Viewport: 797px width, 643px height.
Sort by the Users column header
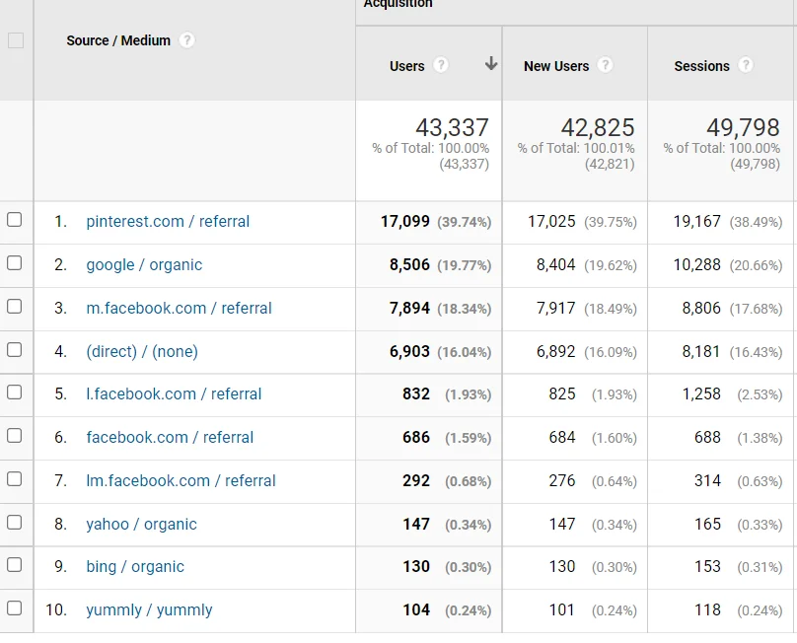(x=406, y=66)
